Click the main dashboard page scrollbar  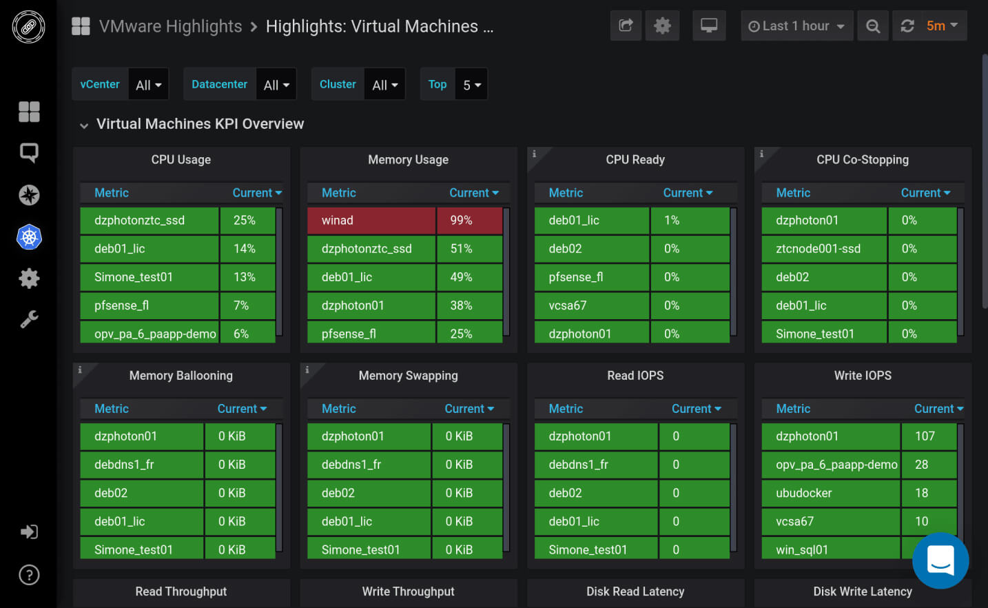tap(985, 181)
